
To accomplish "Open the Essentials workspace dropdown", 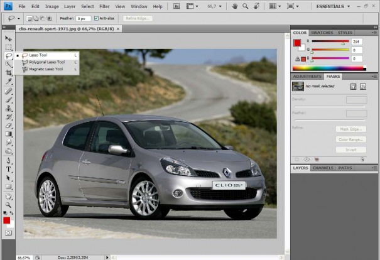I will (333, 6).
